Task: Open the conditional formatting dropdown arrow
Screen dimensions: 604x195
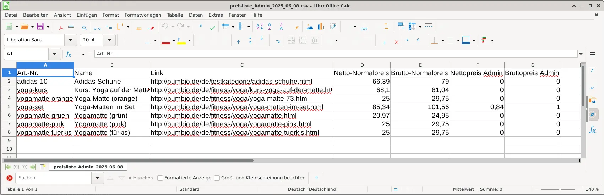Action: (x=492, y=41)
